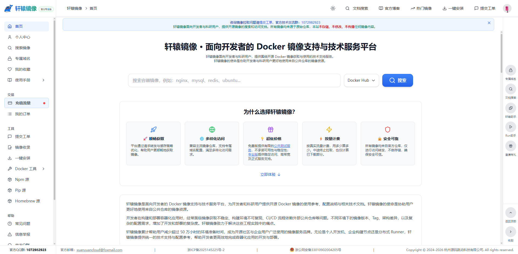Open 提交工单 in the sidebar tools
Image resolution: width=518 pixels, height=254 pixels.
(26, 137)
